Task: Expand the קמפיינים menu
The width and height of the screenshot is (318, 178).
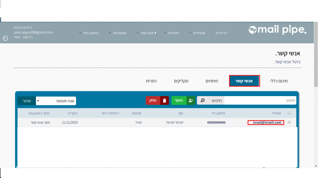Action: click(x=197, y=33)
